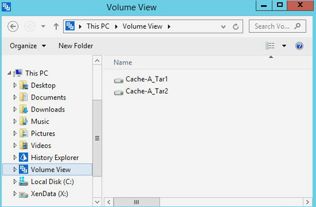This screenshot has width=316, height=207.
Task: Expand the Music tree node
Action: [x=15, y=121]
